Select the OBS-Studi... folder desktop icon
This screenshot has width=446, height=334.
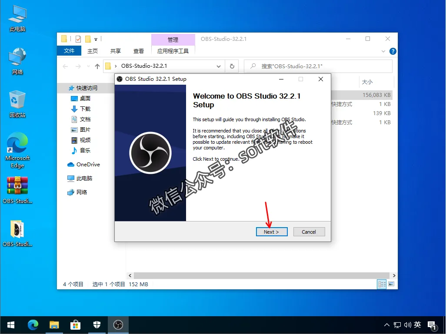[17, 233]
